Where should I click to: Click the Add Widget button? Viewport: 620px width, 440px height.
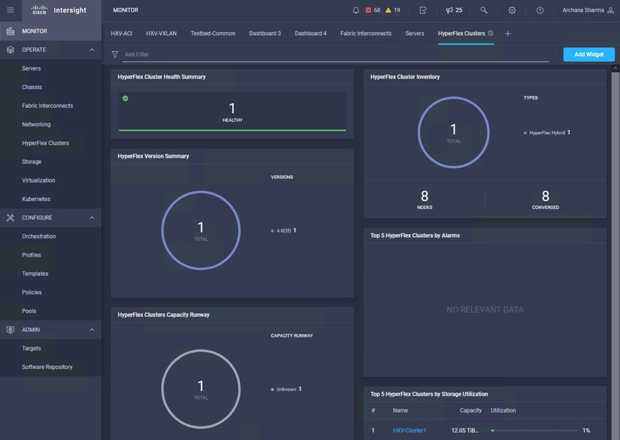click(588, 55)
